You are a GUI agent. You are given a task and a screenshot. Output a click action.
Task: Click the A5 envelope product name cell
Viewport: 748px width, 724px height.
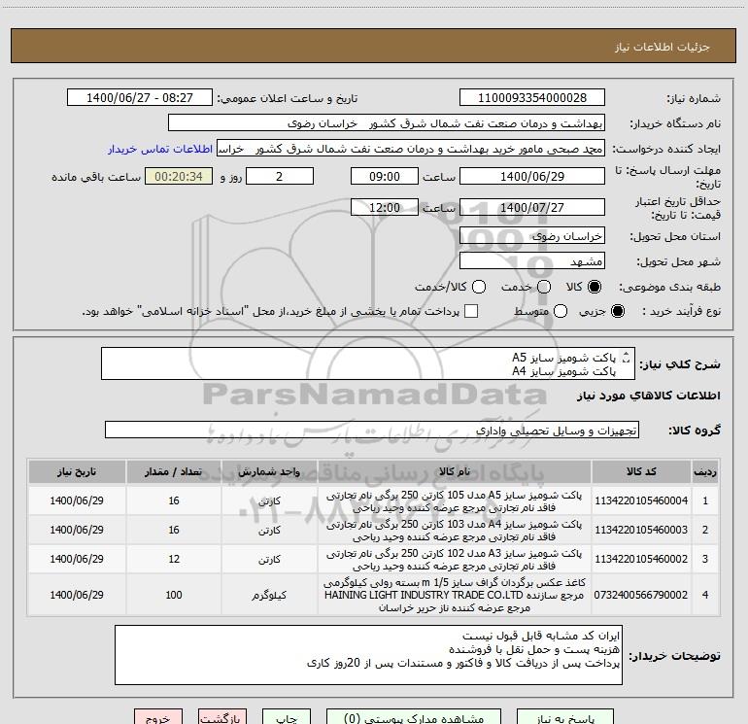[x=455, y=501]
